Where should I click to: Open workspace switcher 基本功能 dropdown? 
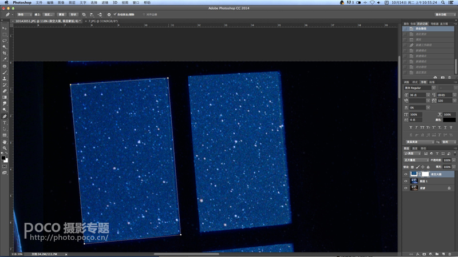pyautogui.click(x=445, y=14)
